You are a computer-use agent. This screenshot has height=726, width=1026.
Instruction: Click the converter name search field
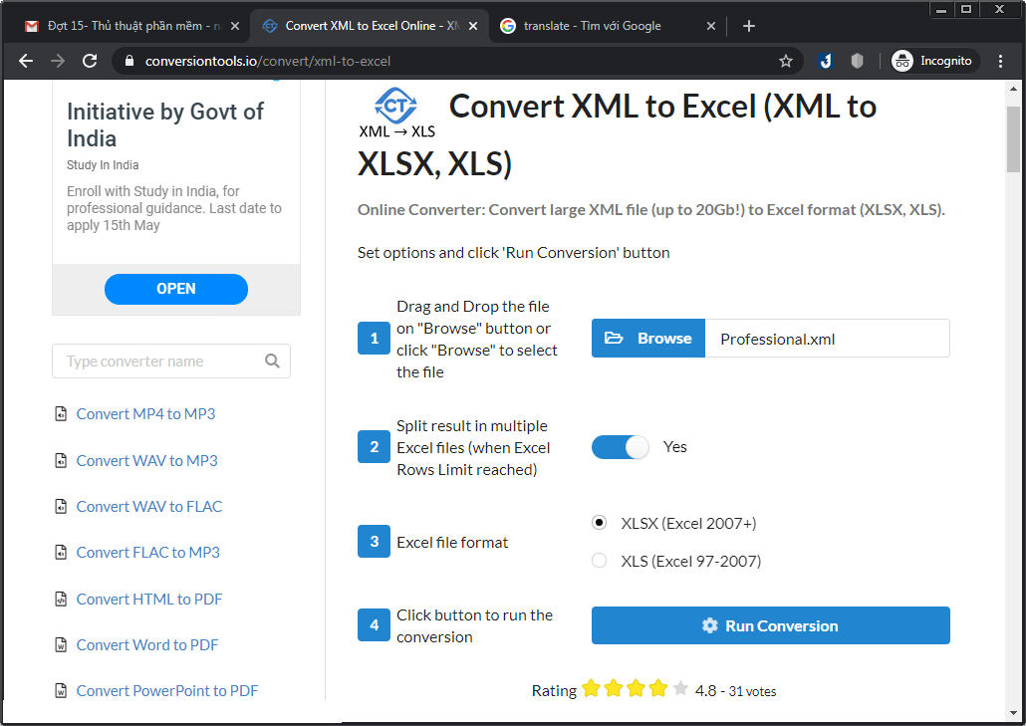[159, 361]
